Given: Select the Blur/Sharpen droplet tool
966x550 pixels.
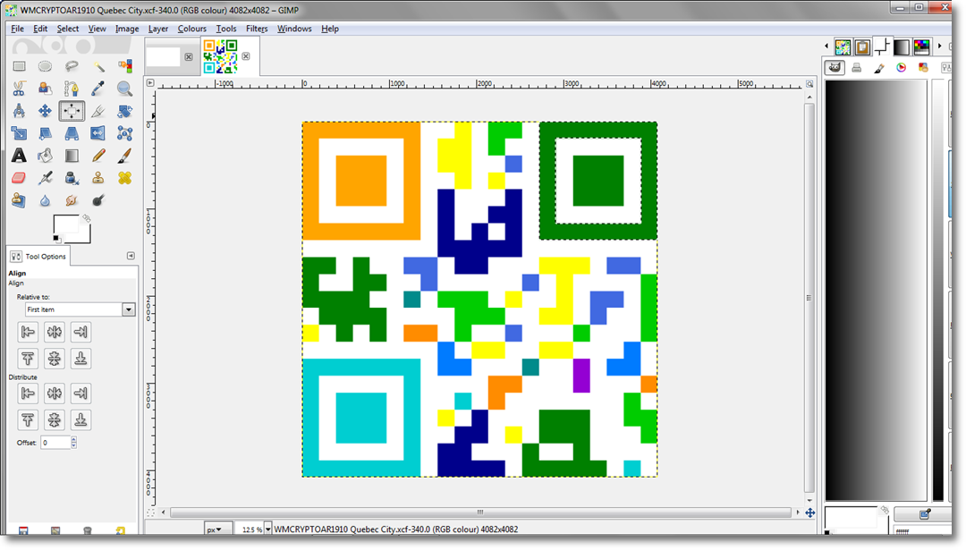Looking at the screenshot, I should coord(45,200).
